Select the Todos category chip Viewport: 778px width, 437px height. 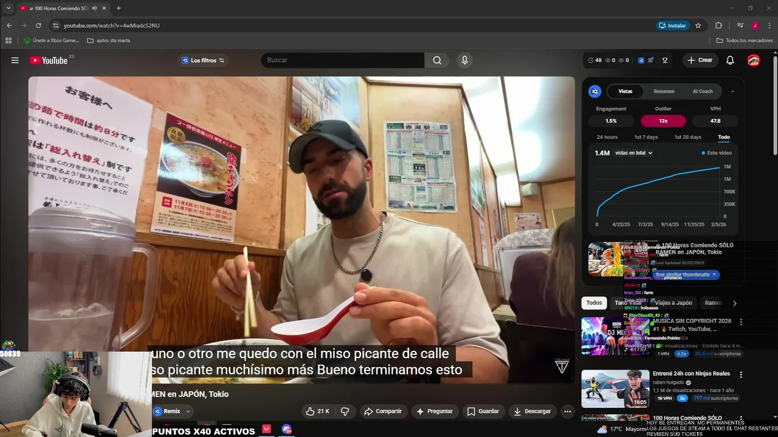[594, 303]
